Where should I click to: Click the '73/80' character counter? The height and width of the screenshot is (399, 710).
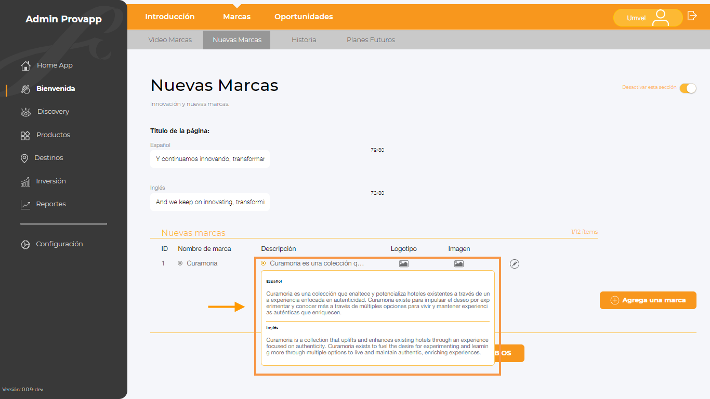377,193
